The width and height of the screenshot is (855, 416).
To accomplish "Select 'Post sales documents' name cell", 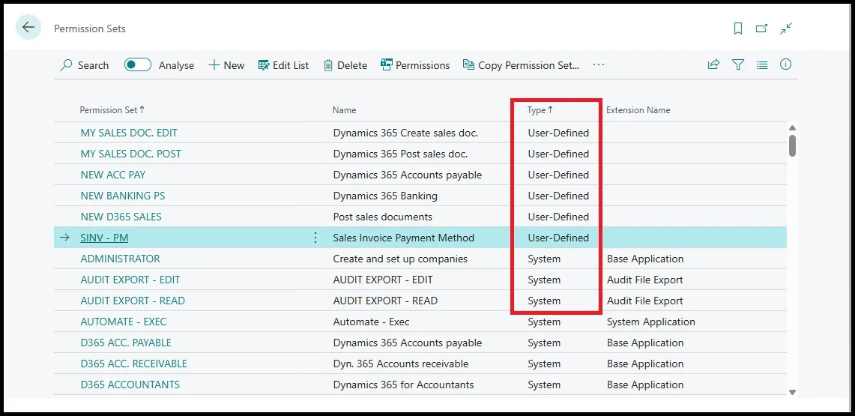I will [x=383, y=217].
